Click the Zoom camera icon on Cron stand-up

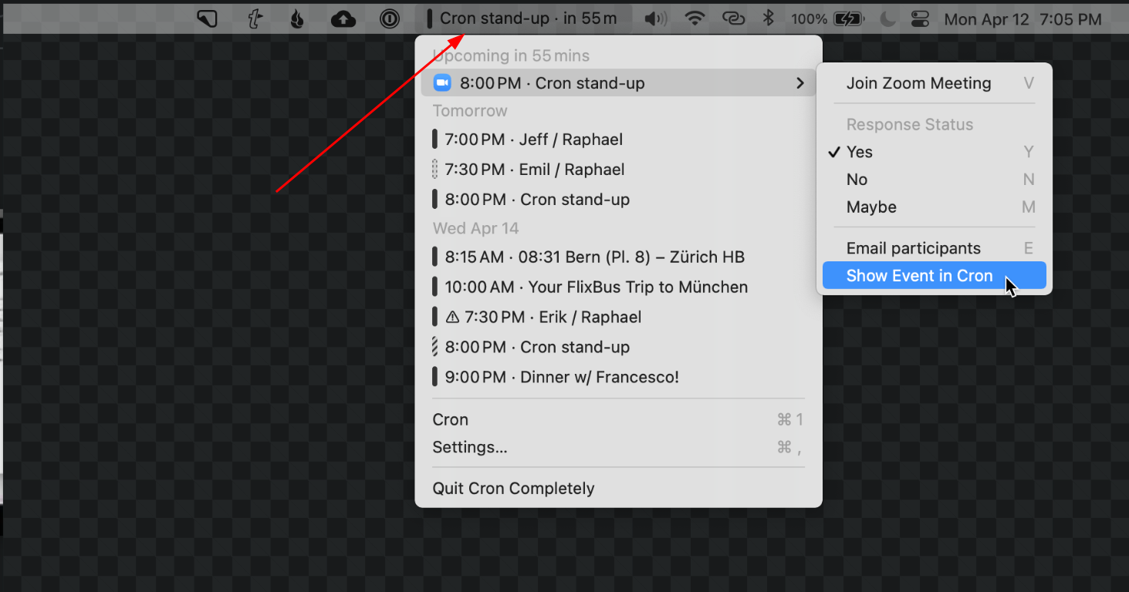(442, 83)
